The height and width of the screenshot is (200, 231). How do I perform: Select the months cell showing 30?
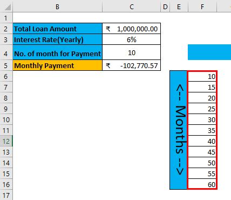202,119
